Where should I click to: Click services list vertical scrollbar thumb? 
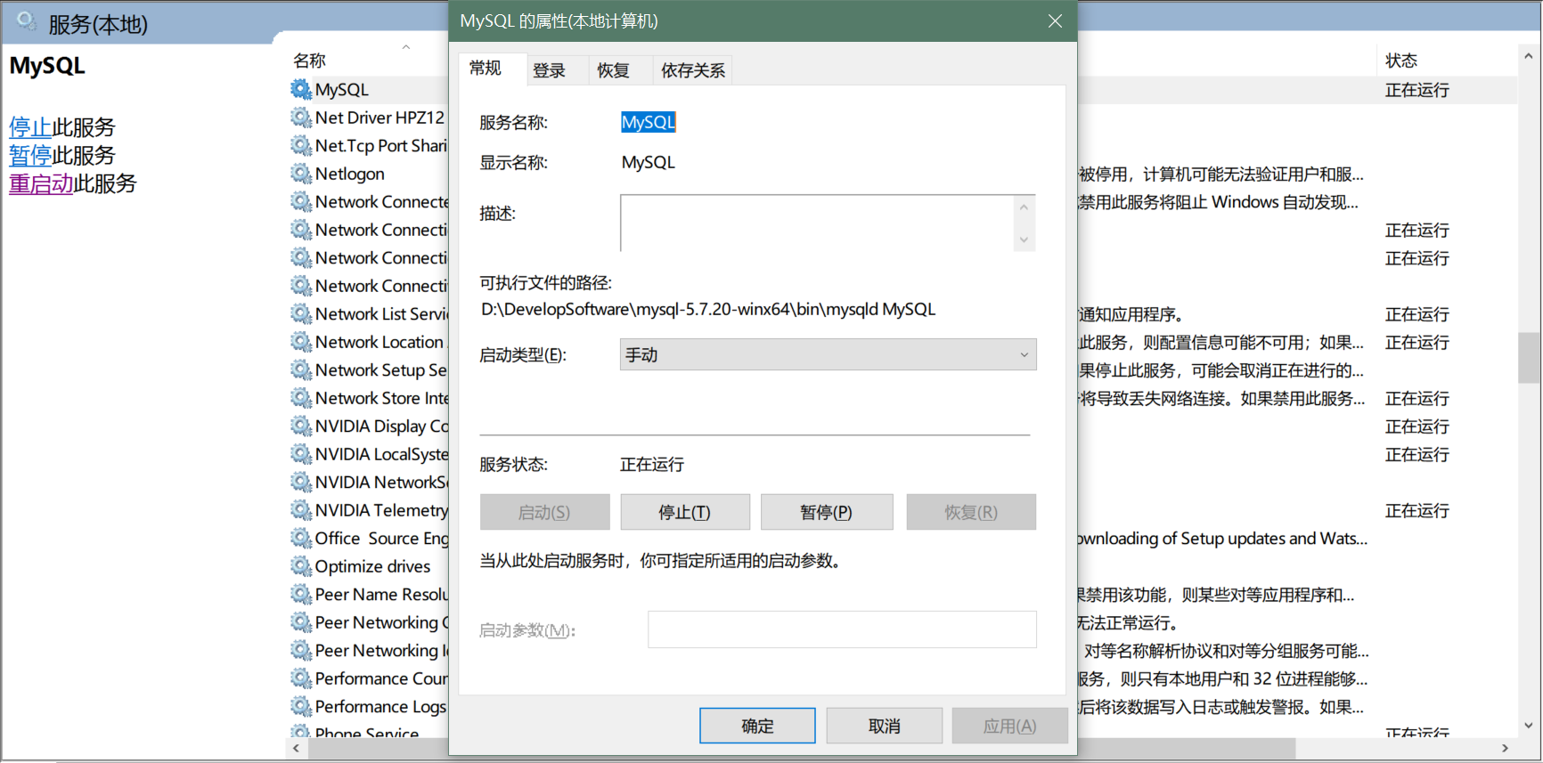[x=1529, y=358]
